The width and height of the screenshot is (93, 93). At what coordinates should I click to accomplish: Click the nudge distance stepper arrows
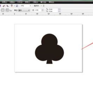[x=43, y=10]
